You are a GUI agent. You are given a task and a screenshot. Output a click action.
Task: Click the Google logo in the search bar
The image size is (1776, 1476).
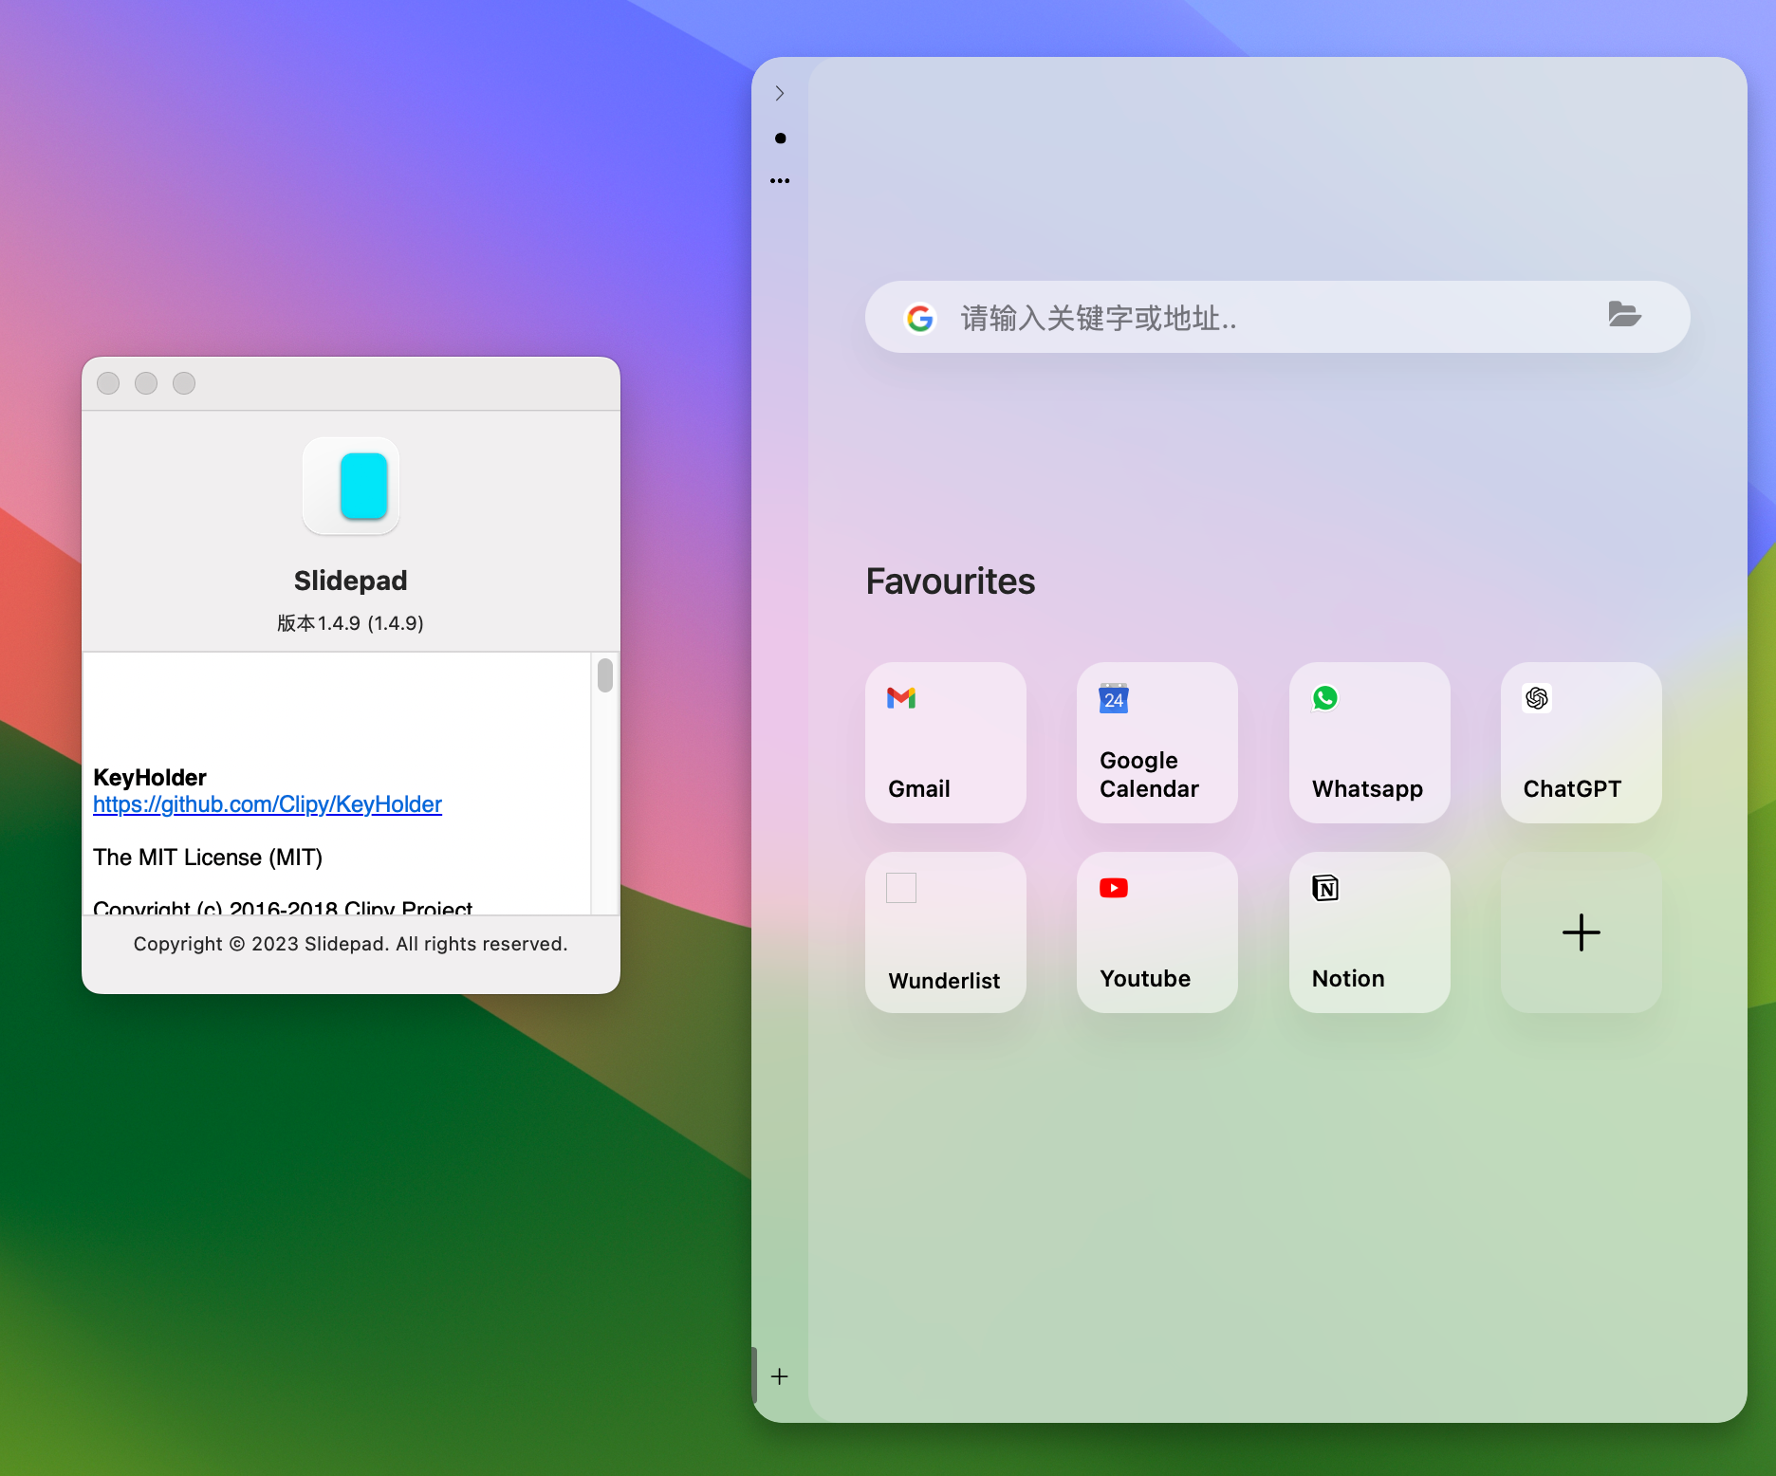click(920, 318)
